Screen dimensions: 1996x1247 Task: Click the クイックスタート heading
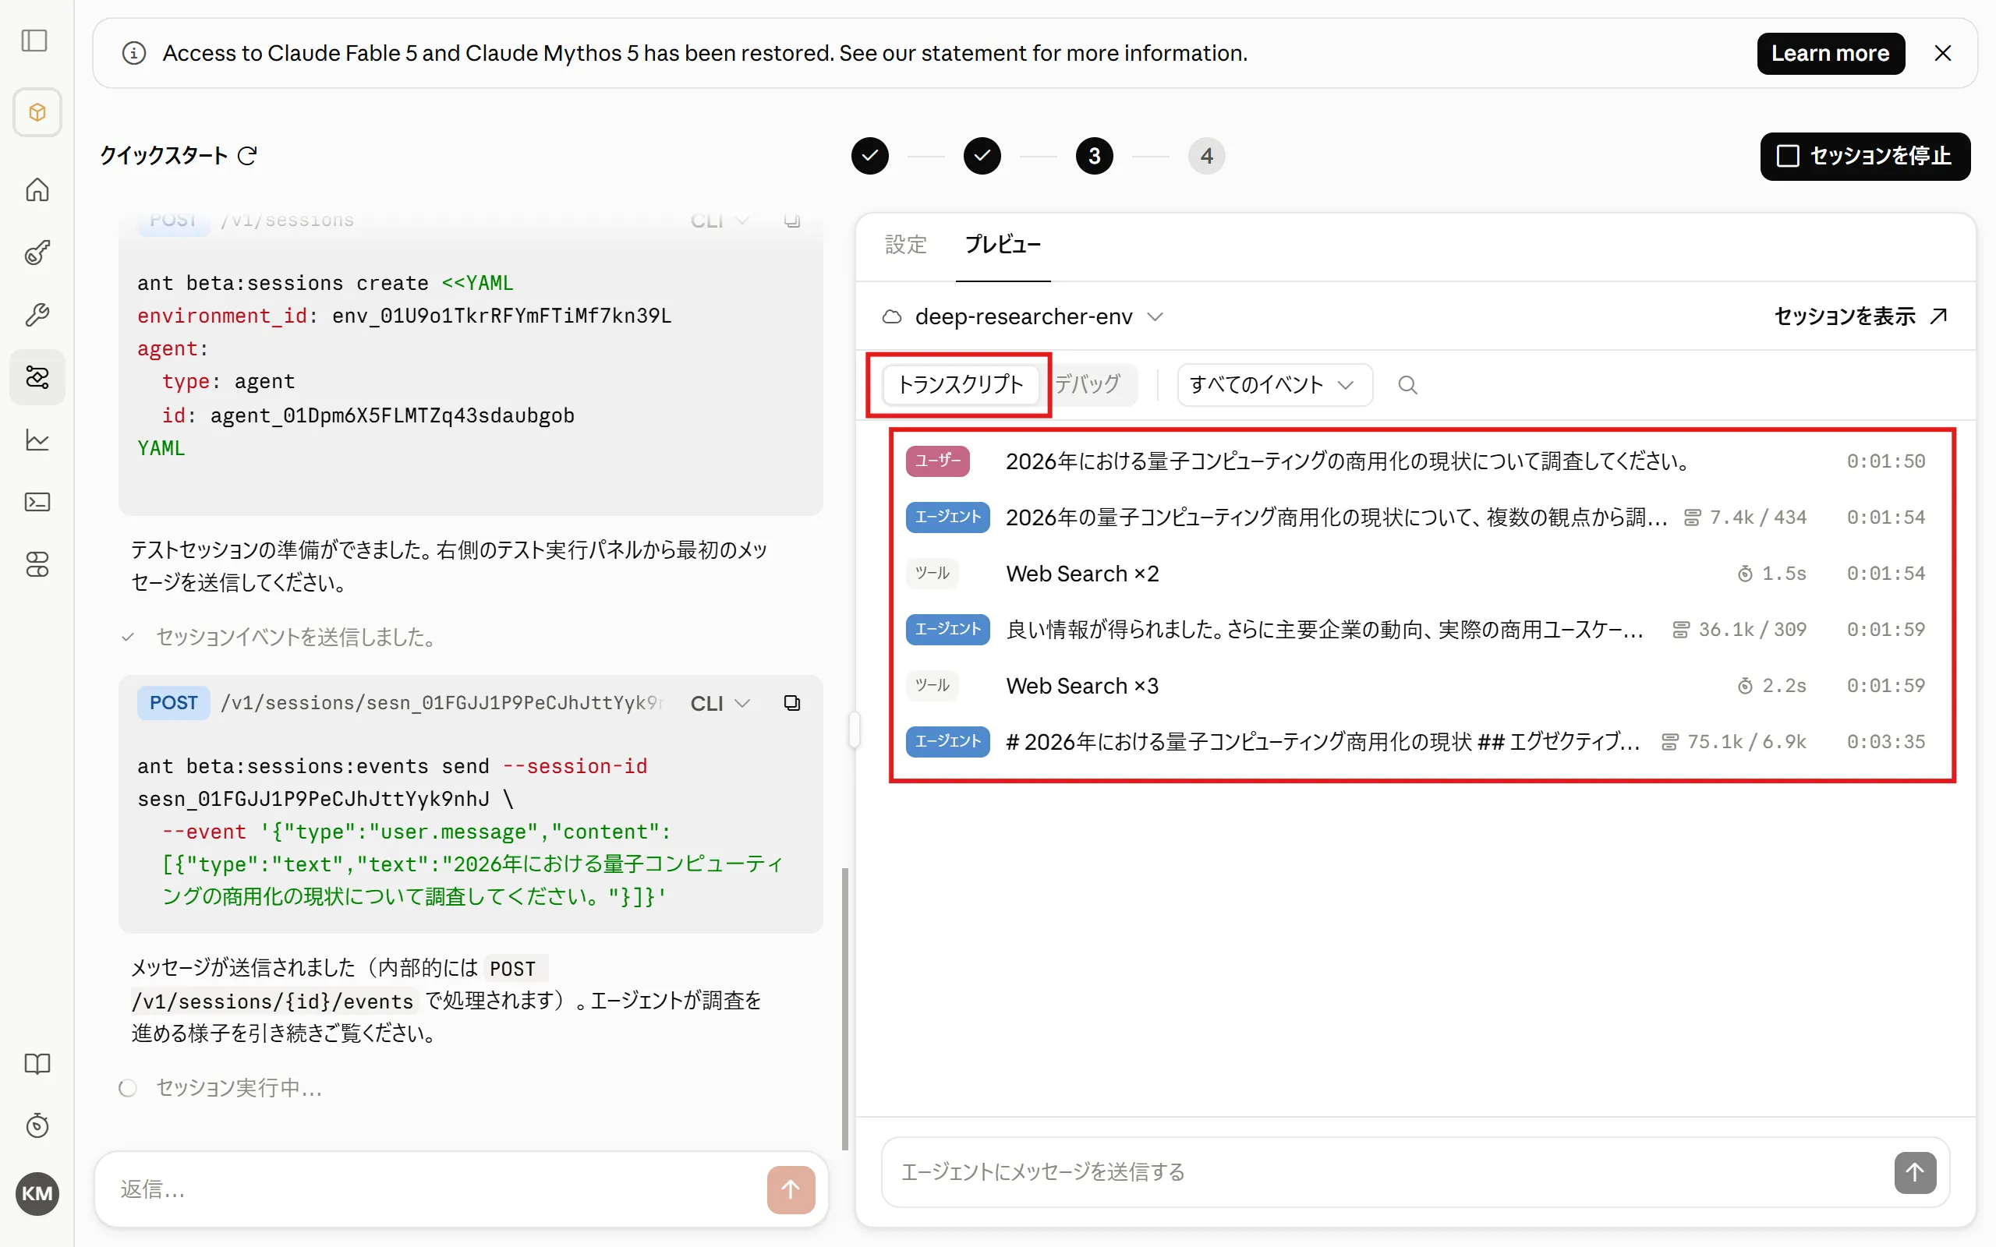pyautogui.click(x=163, y=156)
